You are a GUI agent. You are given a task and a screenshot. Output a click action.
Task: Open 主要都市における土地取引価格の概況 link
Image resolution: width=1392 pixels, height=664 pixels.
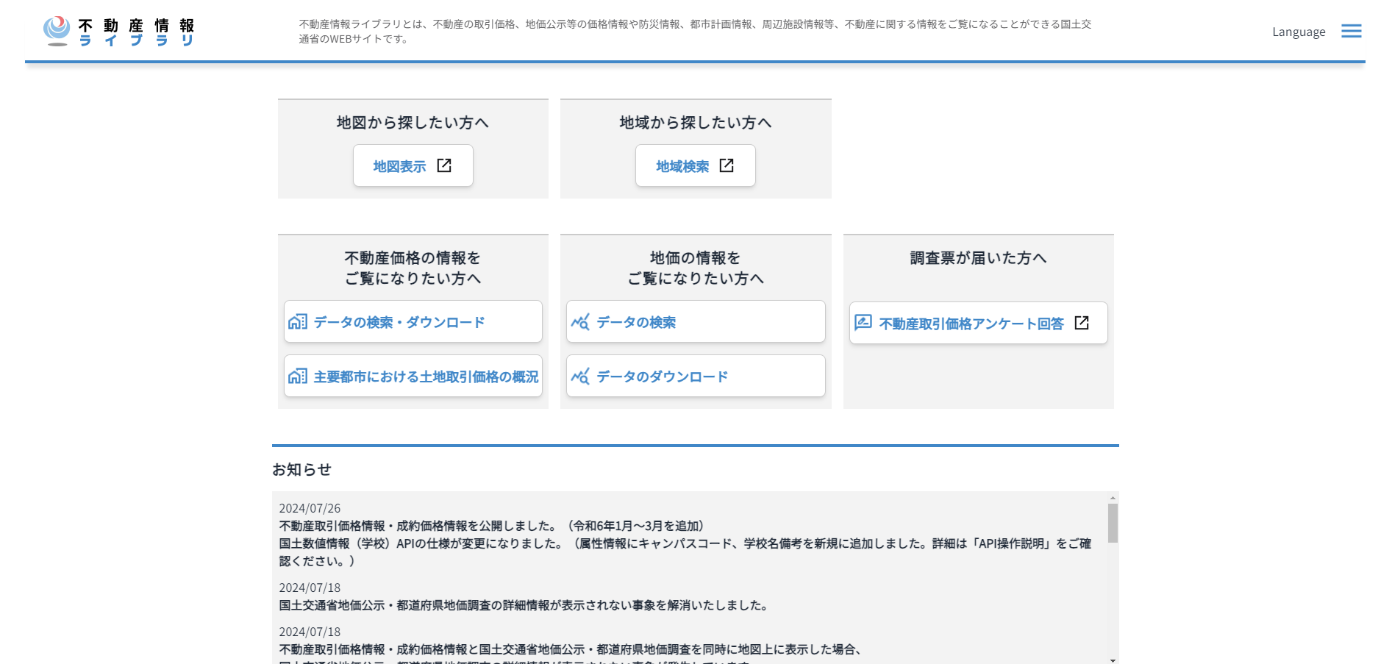coord(413,376)
